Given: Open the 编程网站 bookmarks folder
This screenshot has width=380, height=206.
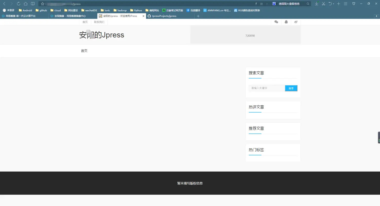Looking at the screenshot, I should coord(152,10).
